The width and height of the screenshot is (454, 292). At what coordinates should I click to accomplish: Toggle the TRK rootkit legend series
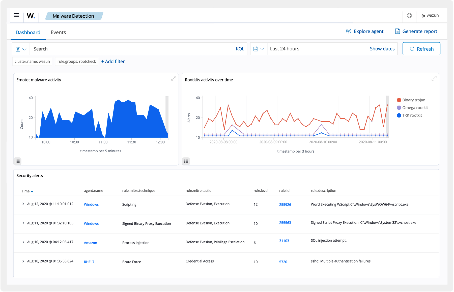[412, 115]
